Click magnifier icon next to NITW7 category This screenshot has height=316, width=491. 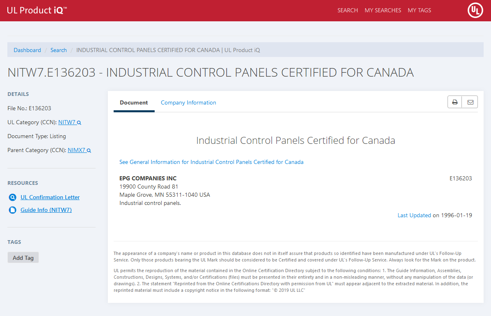pos(79,123)
